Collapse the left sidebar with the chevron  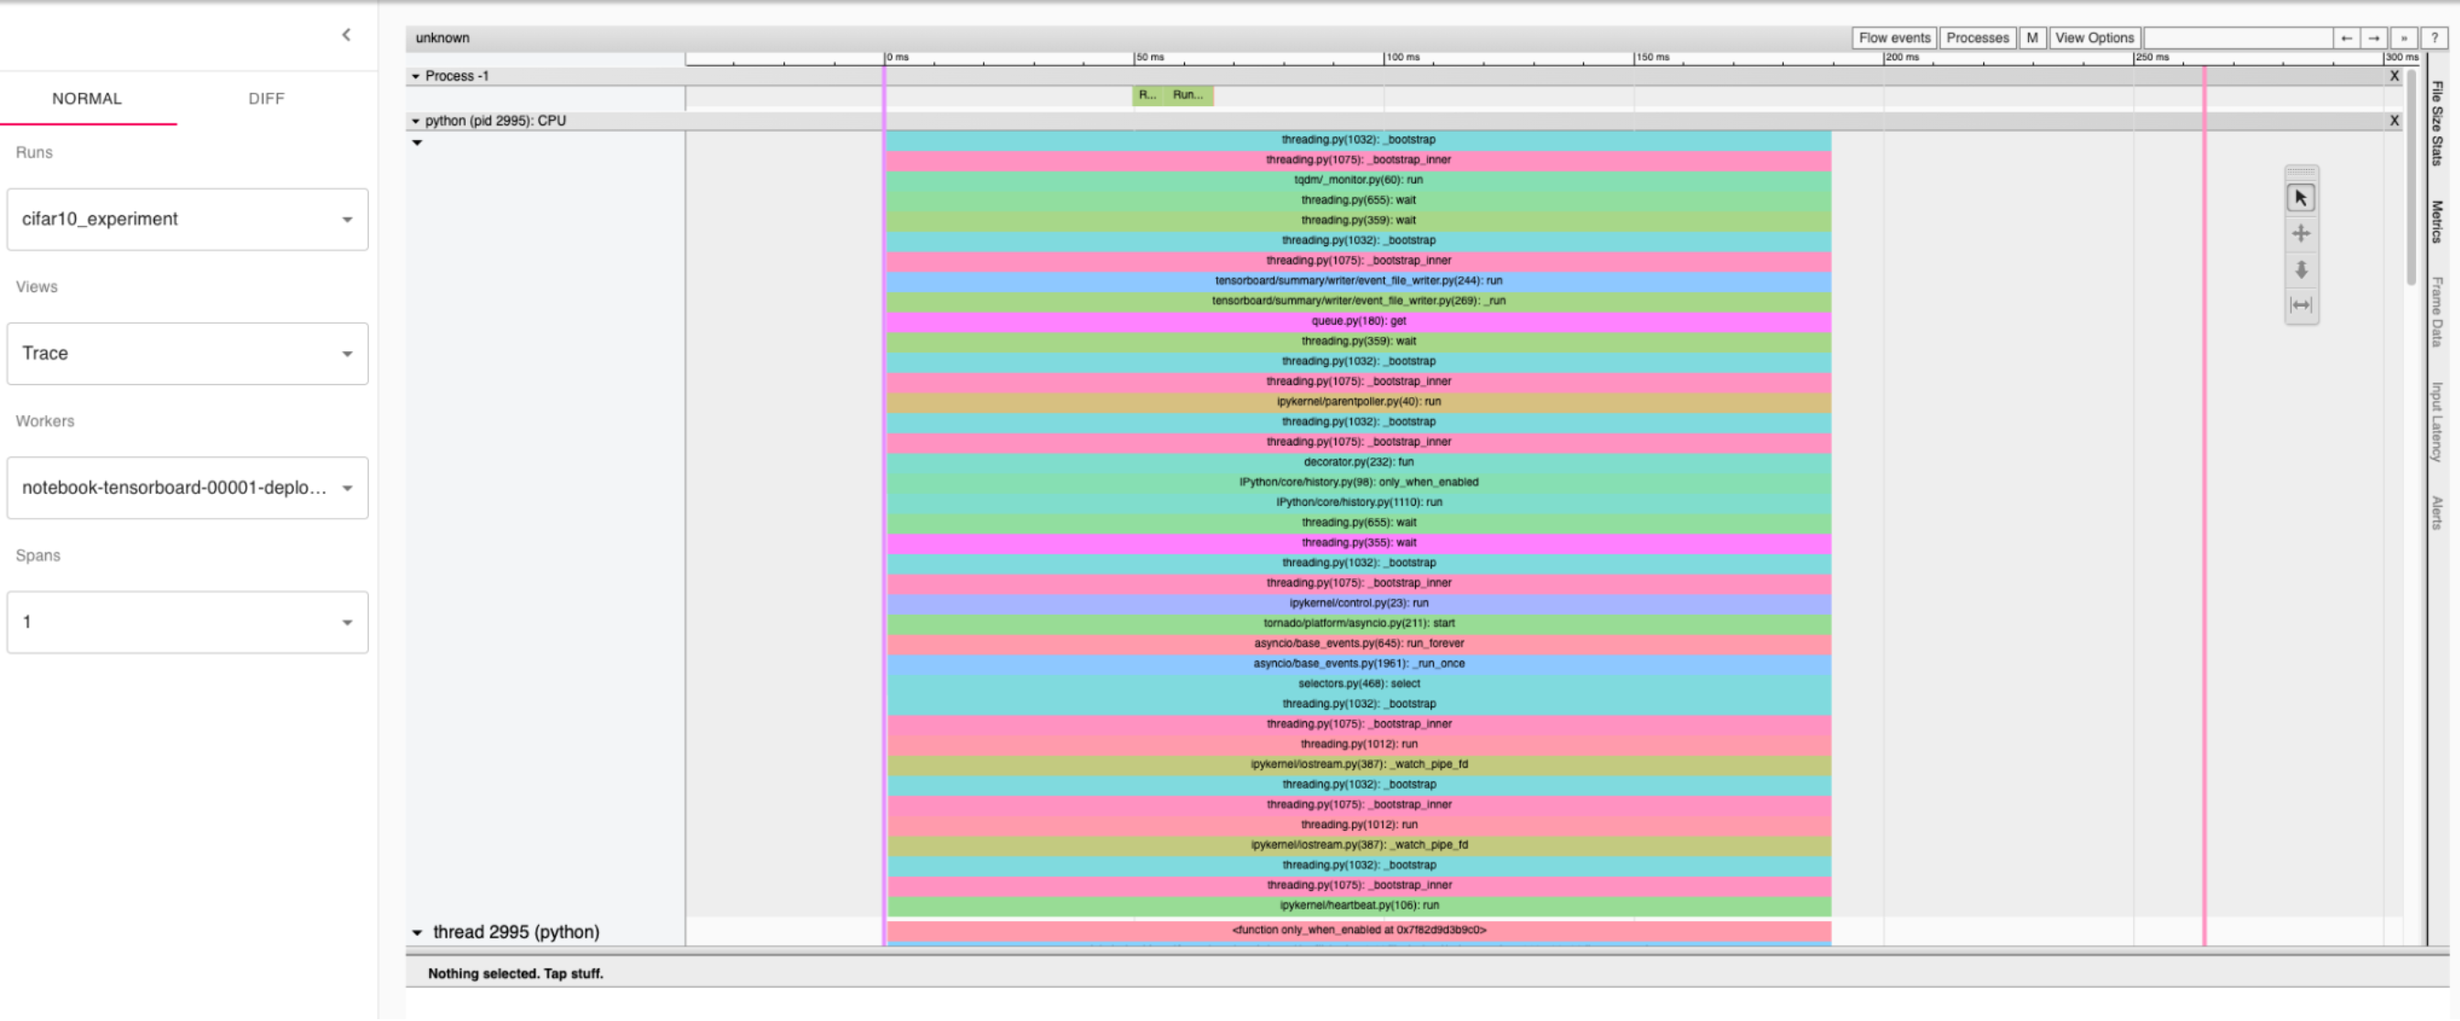coord(347,36)
